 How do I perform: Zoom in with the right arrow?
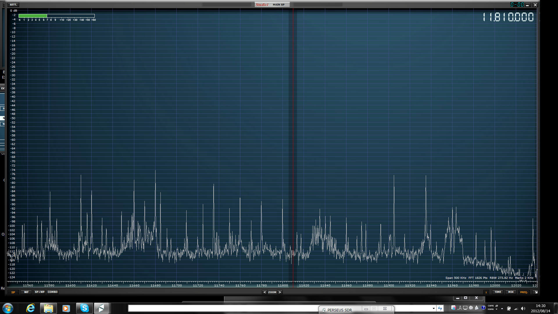coord(280,292)
